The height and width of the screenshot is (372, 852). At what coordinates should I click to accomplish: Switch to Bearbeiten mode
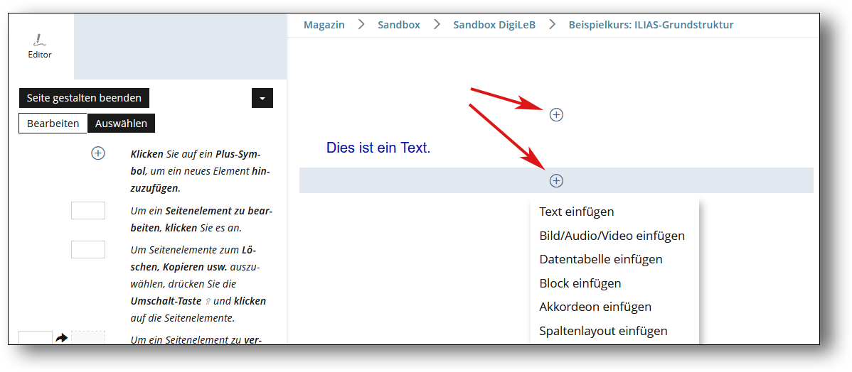click(53, 124)
